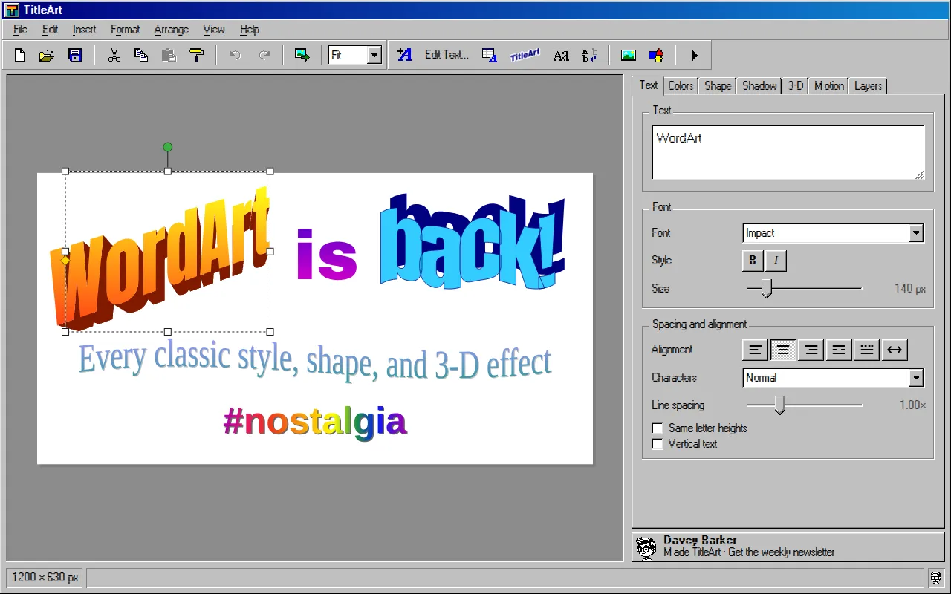951x594 pixels.
Task: Click into the WordArt text input box
Action: coord(788,153)
